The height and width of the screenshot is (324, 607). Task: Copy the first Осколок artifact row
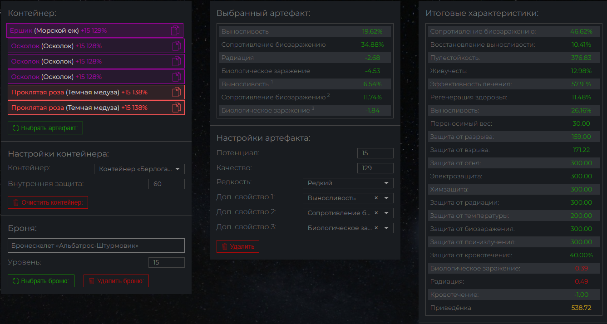point(177,46)
